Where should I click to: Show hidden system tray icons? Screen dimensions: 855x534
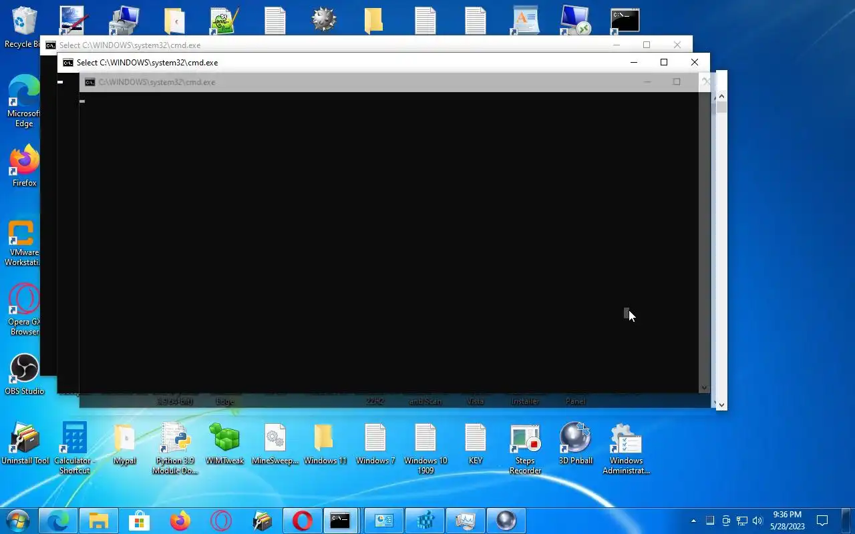(693, 521)
